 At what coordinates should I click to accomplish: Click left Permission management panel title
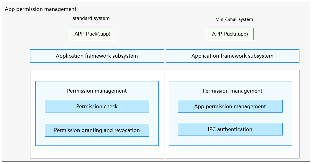tap(97, 91)
